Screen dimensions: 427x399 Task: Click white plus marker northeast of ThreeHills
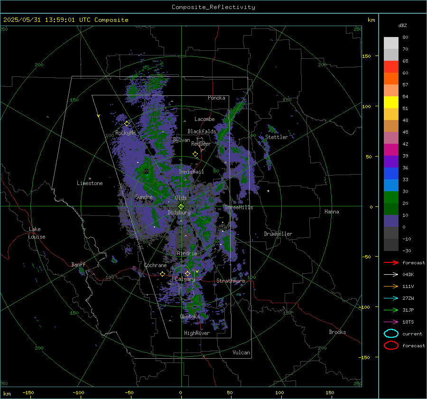[268, 191]
